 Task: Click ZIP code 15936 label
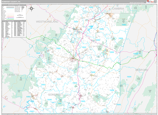click(x=101, y=29)
